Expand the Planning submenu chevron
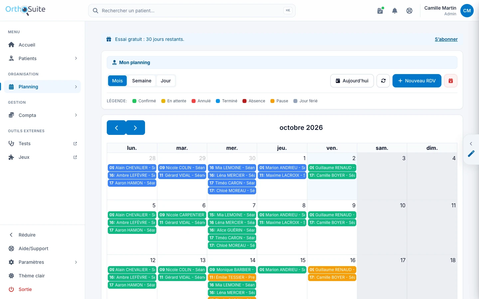Viewport: 479px width, 299px height. click(76, 87)
